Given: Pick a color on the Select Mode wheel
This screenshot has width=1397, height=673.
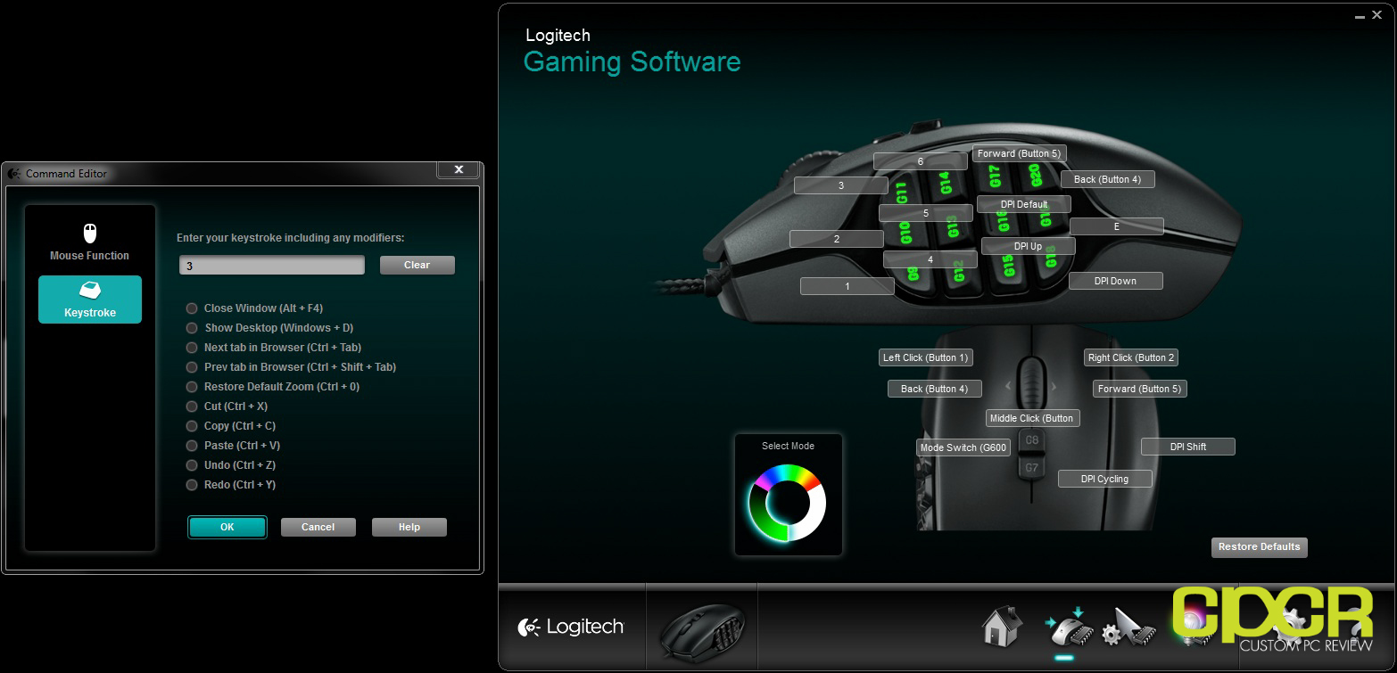Looking at the screenshot, I should point(788,503).
